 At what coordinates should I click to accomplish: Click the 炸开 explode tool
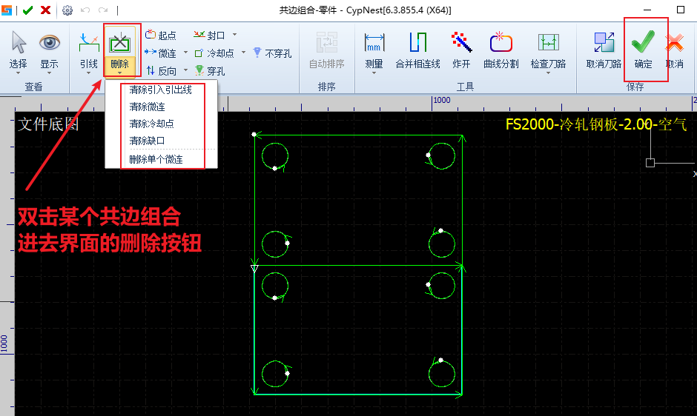coord(461,50)
